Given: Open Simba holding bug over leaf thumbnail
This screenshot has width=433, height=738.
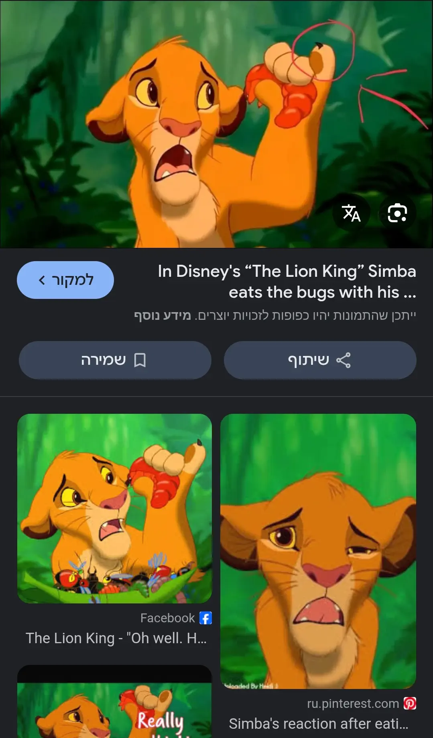Looking at the screenshot, I should pyautogui.click(x=114, y=509).
